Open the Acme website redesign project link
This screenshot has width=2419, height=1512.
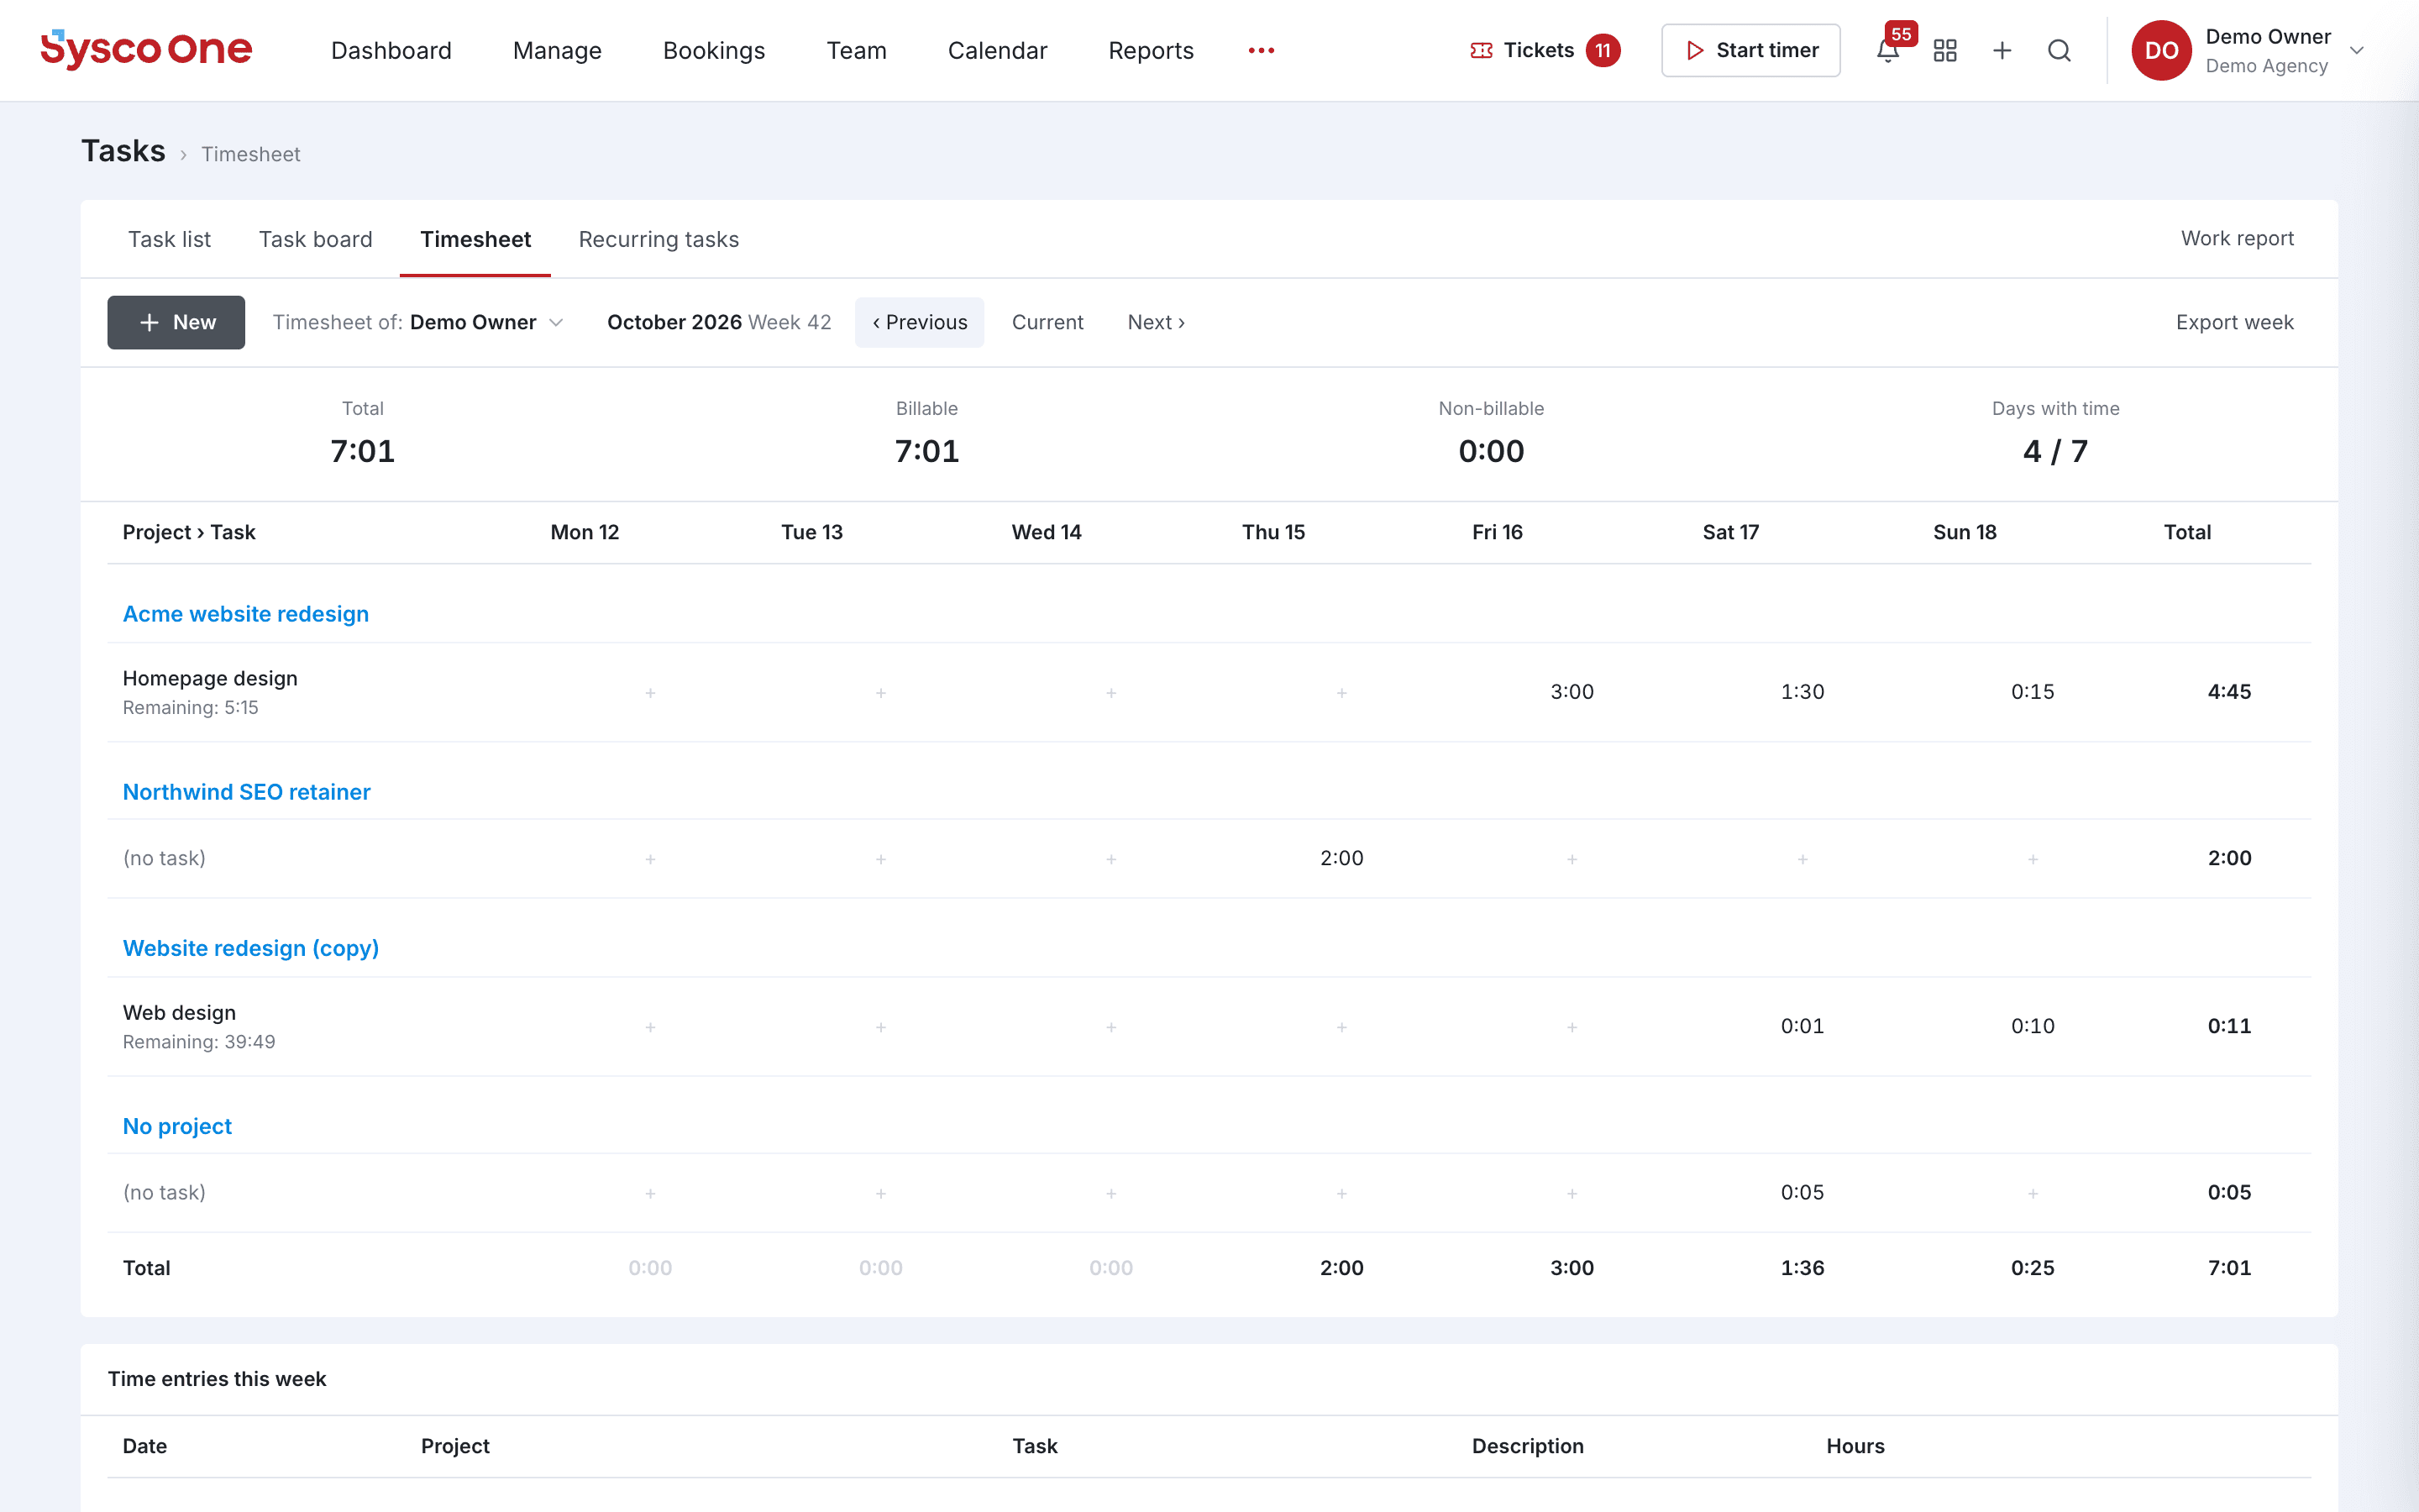pos(246,614)
